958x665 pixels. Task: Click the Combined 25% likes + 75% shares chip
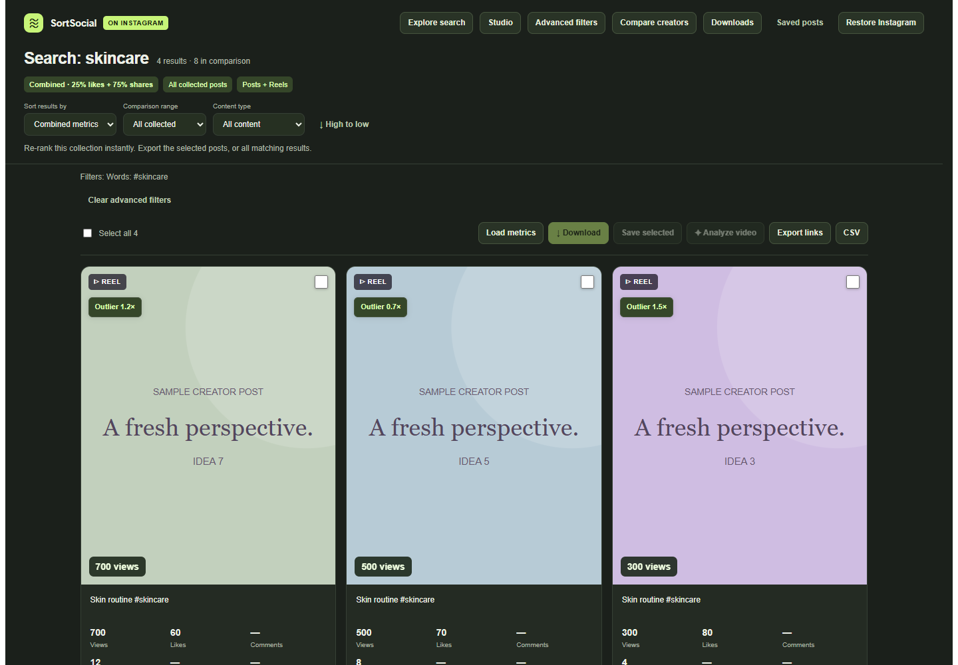coord(91,84)
